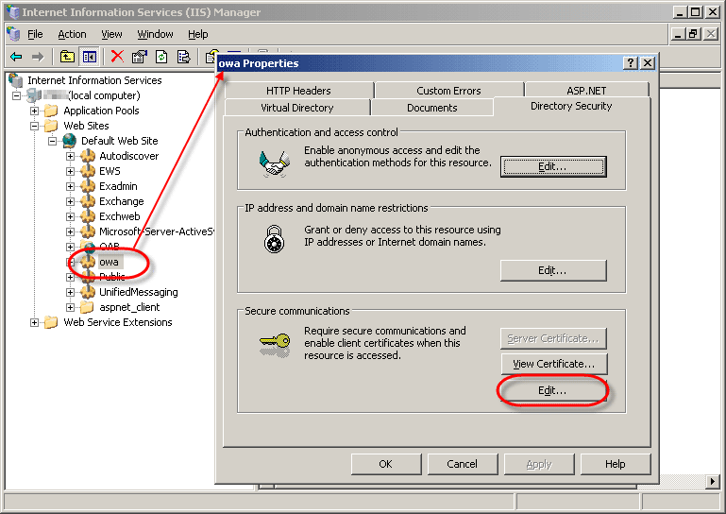Click the Web Sites folder icon
Viewport: 726px width, 514px height.
pyautogui.click(x=51, y=126)
